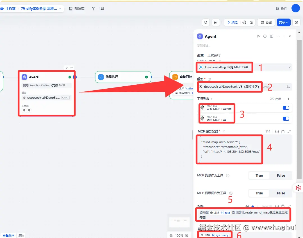Switch to the 设置 settings tab
The width and height of the screenshot is (303, 238).
click(201, 55)
